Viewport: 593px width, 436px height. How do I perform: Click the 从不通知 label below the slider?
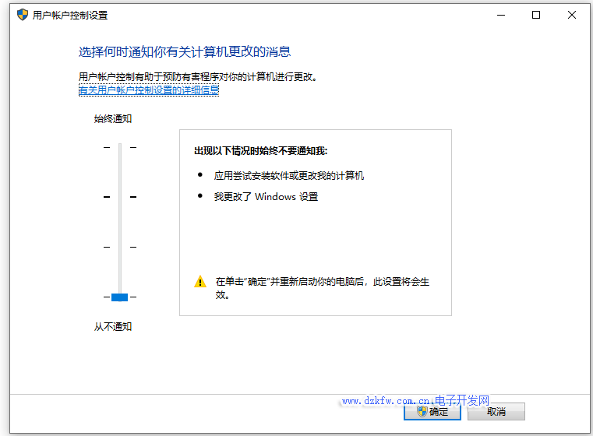click(x=113, y=326)
